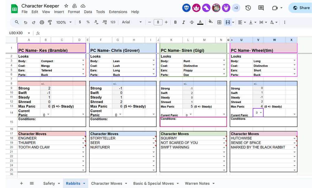The height and width of the screenshot is (188, 312).
Task: Select the paint format tool
Action: click(x=50, y=22)
